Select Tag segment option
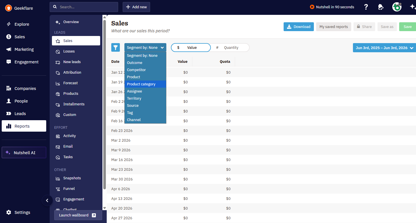416x223 pixels. click(145, 113)
